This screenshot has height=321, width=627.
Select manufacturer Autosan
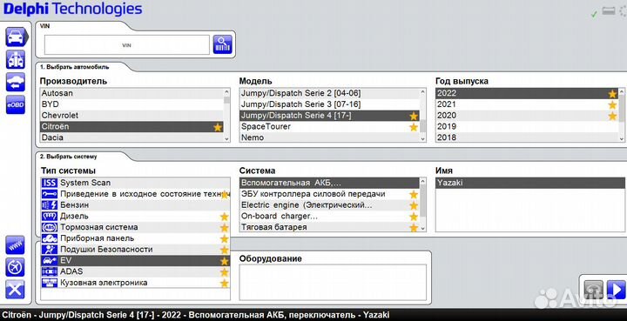pyautogui.click(x=132, y=93)
